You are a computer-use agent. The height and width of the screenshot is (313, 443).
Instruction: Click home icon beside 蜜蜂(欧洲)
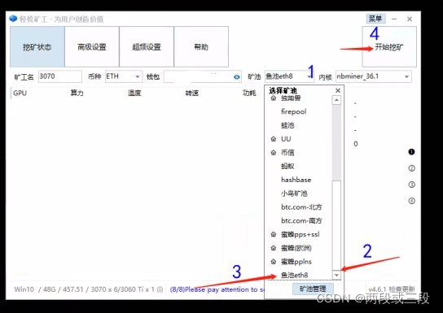pos(273,248)
